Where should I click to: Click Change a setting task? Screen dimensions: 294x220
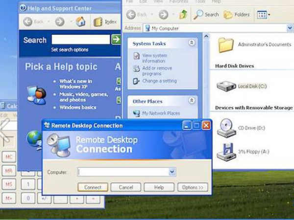coord(159,81)
